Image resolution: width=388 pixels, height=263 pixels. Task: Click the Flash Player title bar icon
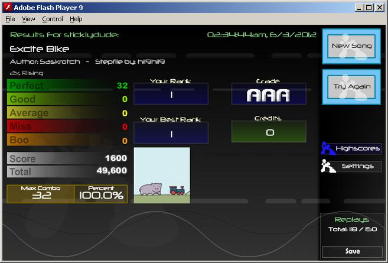(8, 8)
